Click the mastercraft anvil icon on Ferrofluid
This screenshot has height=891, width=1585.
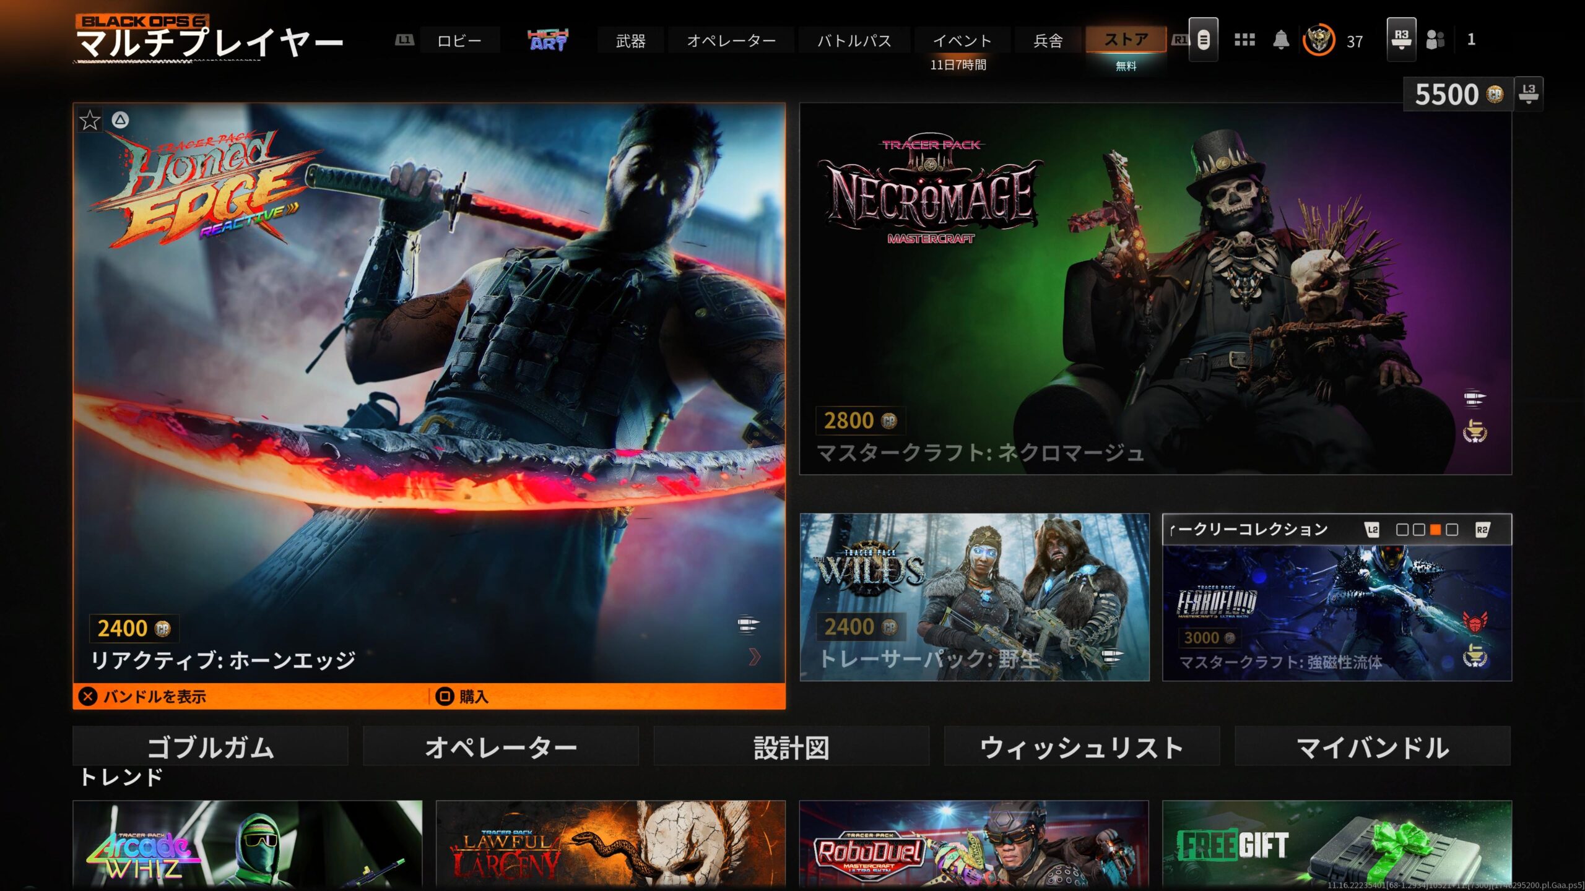coord(1475,655)
